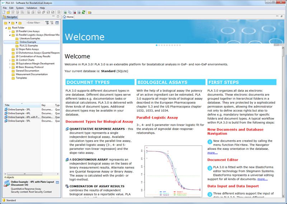287x204 pixels.
Task: Toggle the Navigator column layout icon
Action: coord(57,23)
